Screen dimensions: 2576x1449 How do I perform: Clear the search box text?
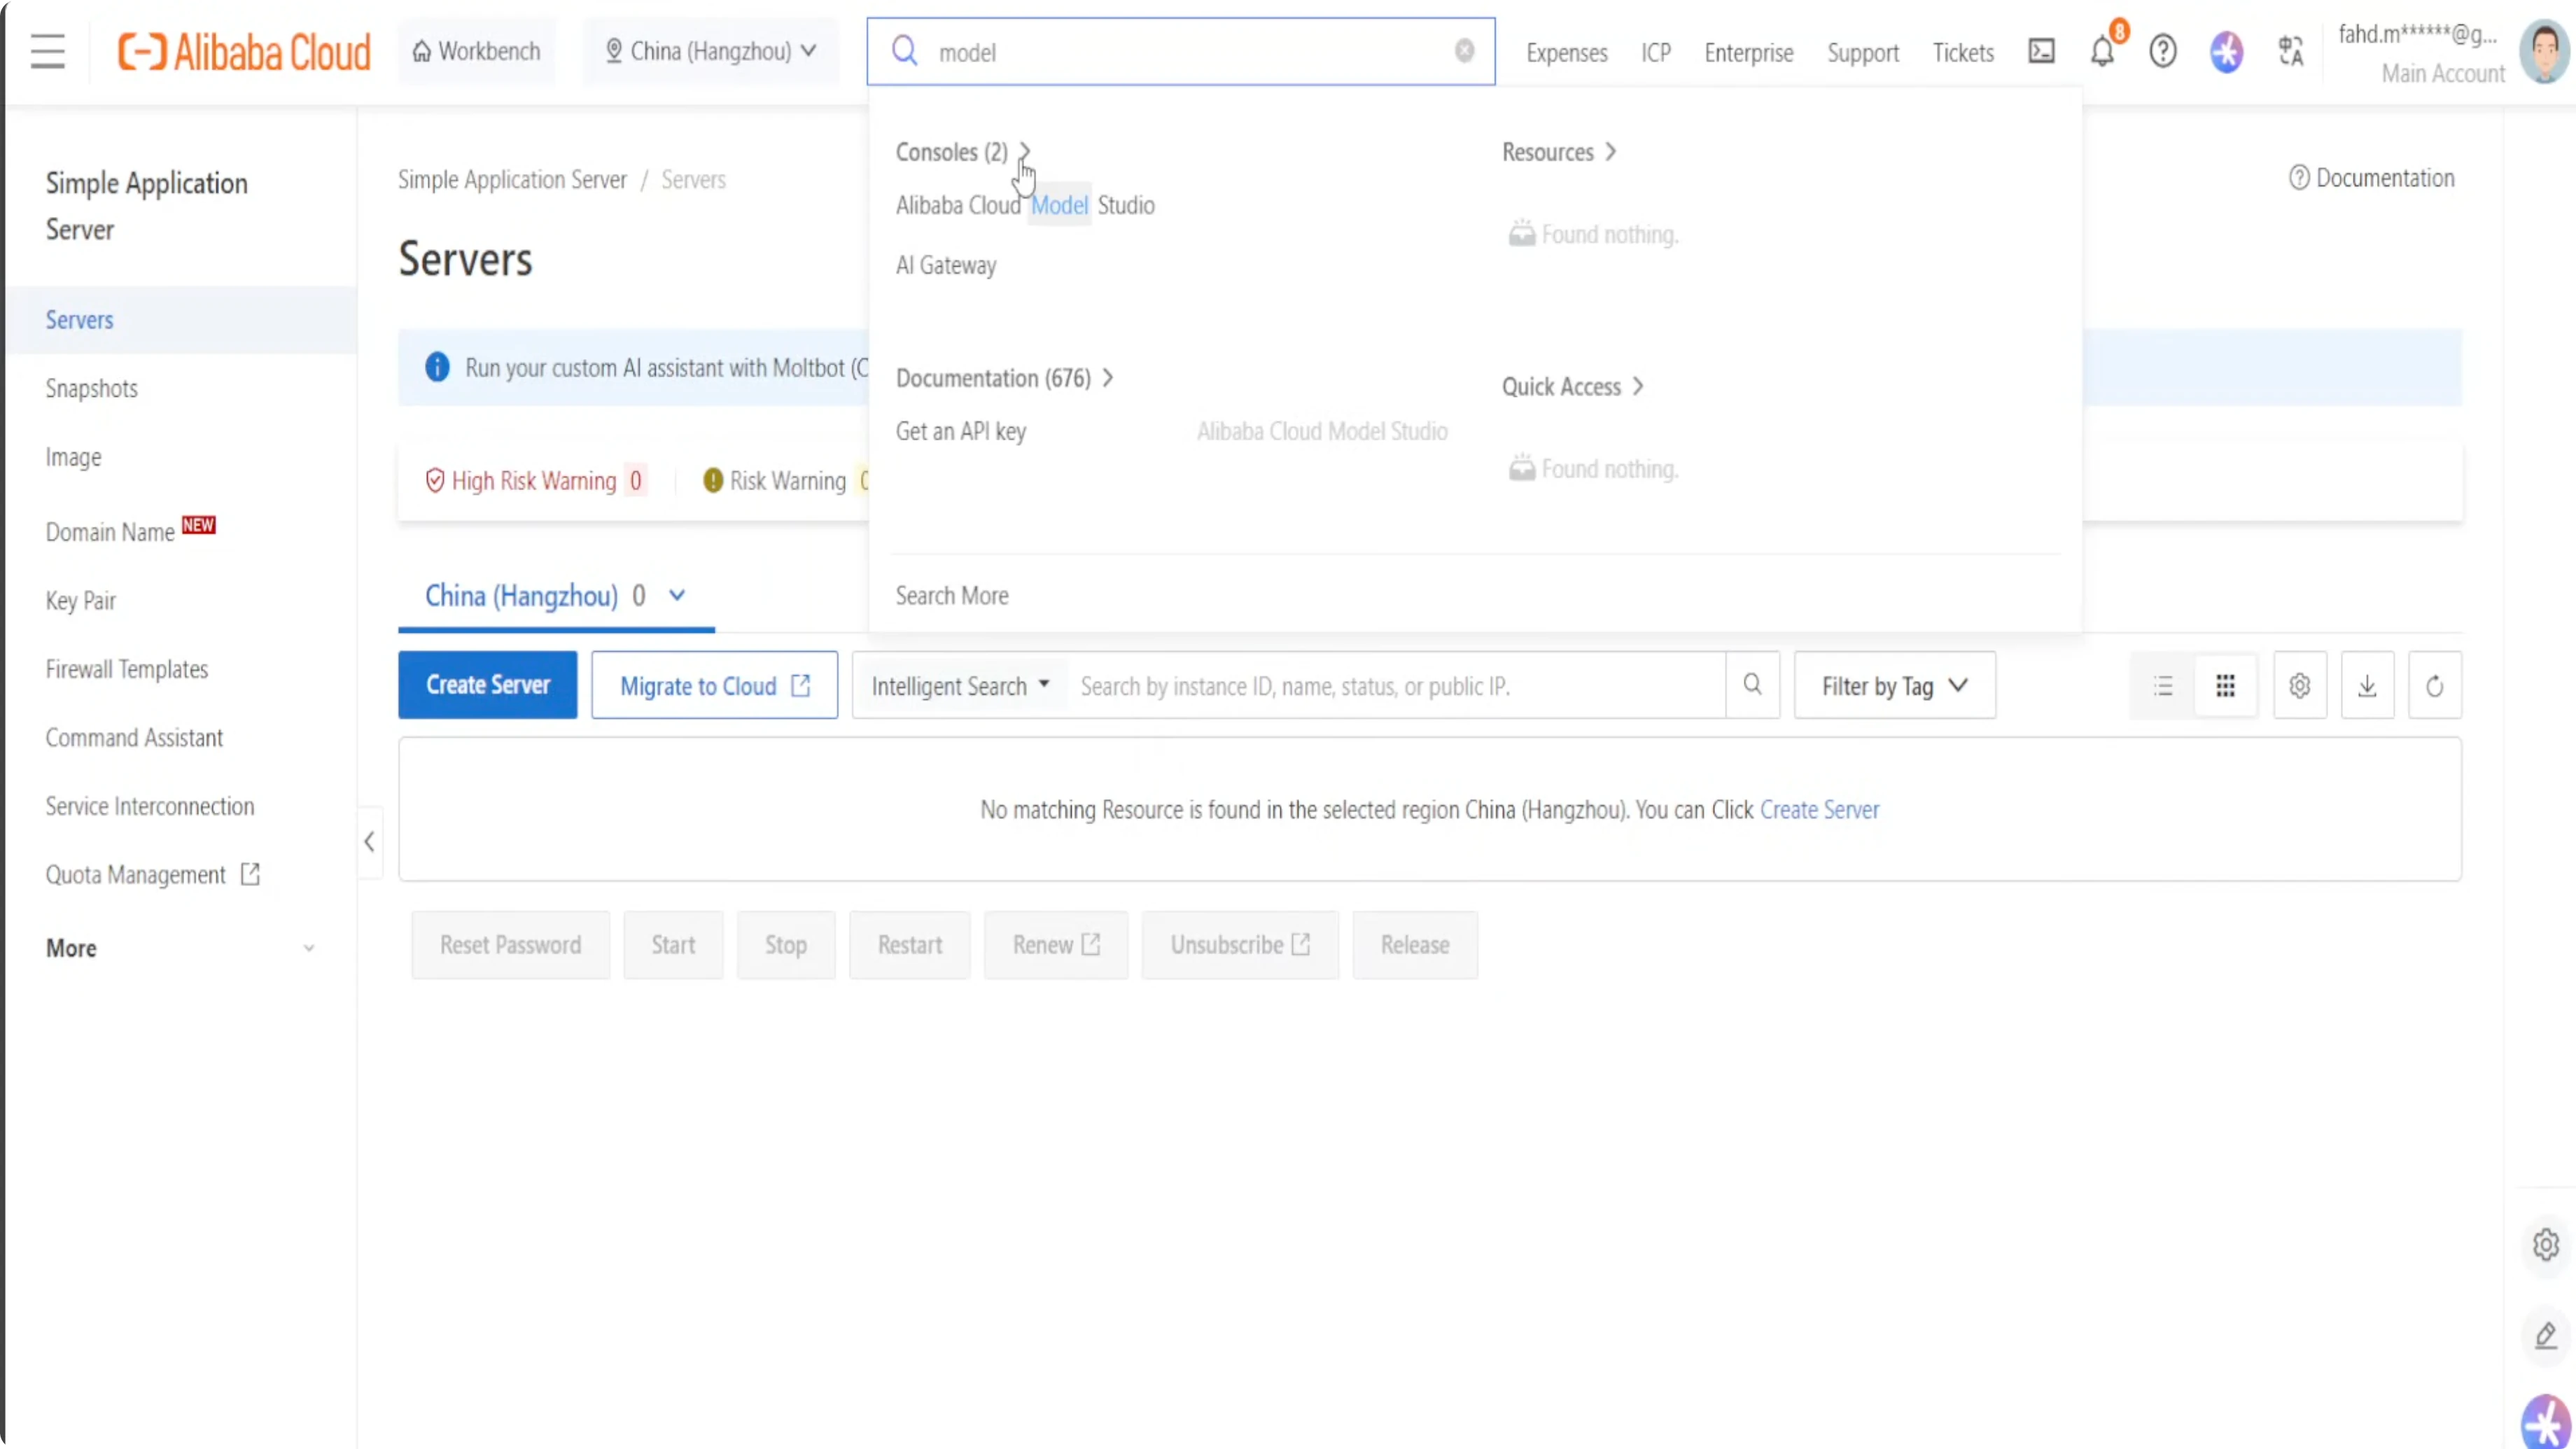pyautogui.click(x=1464, y=51)
